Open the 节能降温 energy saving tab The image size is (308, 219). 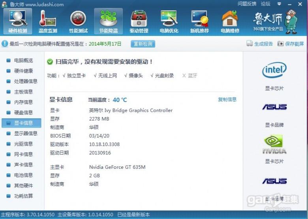coord(109,21)
